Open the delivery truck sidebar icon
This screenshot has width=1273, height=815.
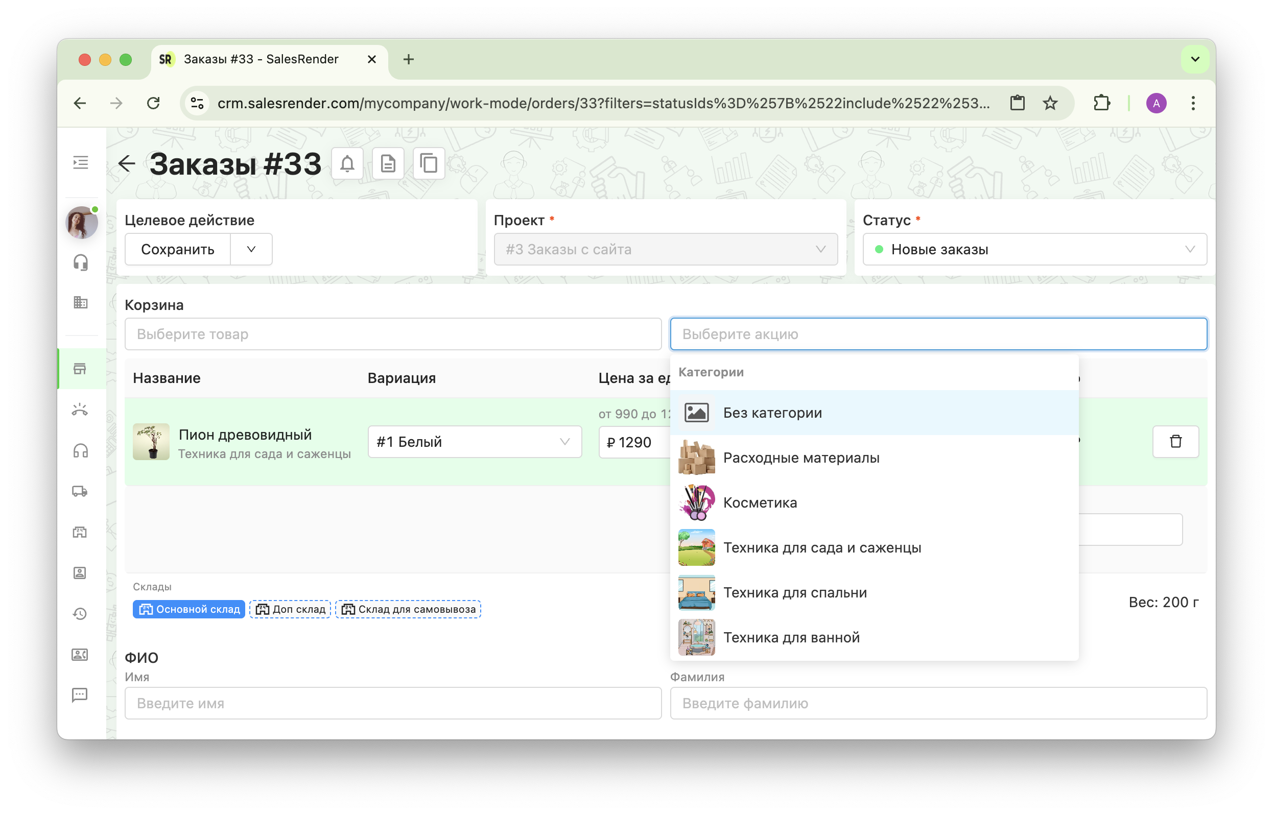tap(80, 492)
